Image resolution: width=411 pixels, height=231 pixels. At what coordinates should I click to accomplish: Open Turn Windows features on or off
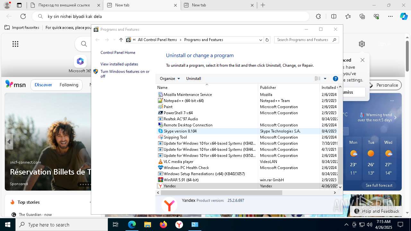(125, 74)
